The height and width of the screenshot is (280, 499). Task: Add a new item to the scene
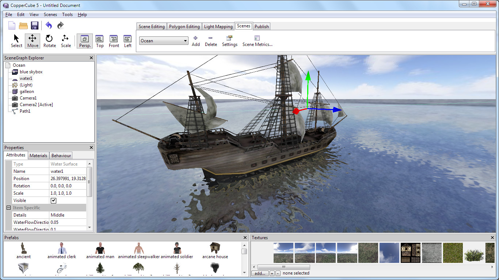(195, 41)
